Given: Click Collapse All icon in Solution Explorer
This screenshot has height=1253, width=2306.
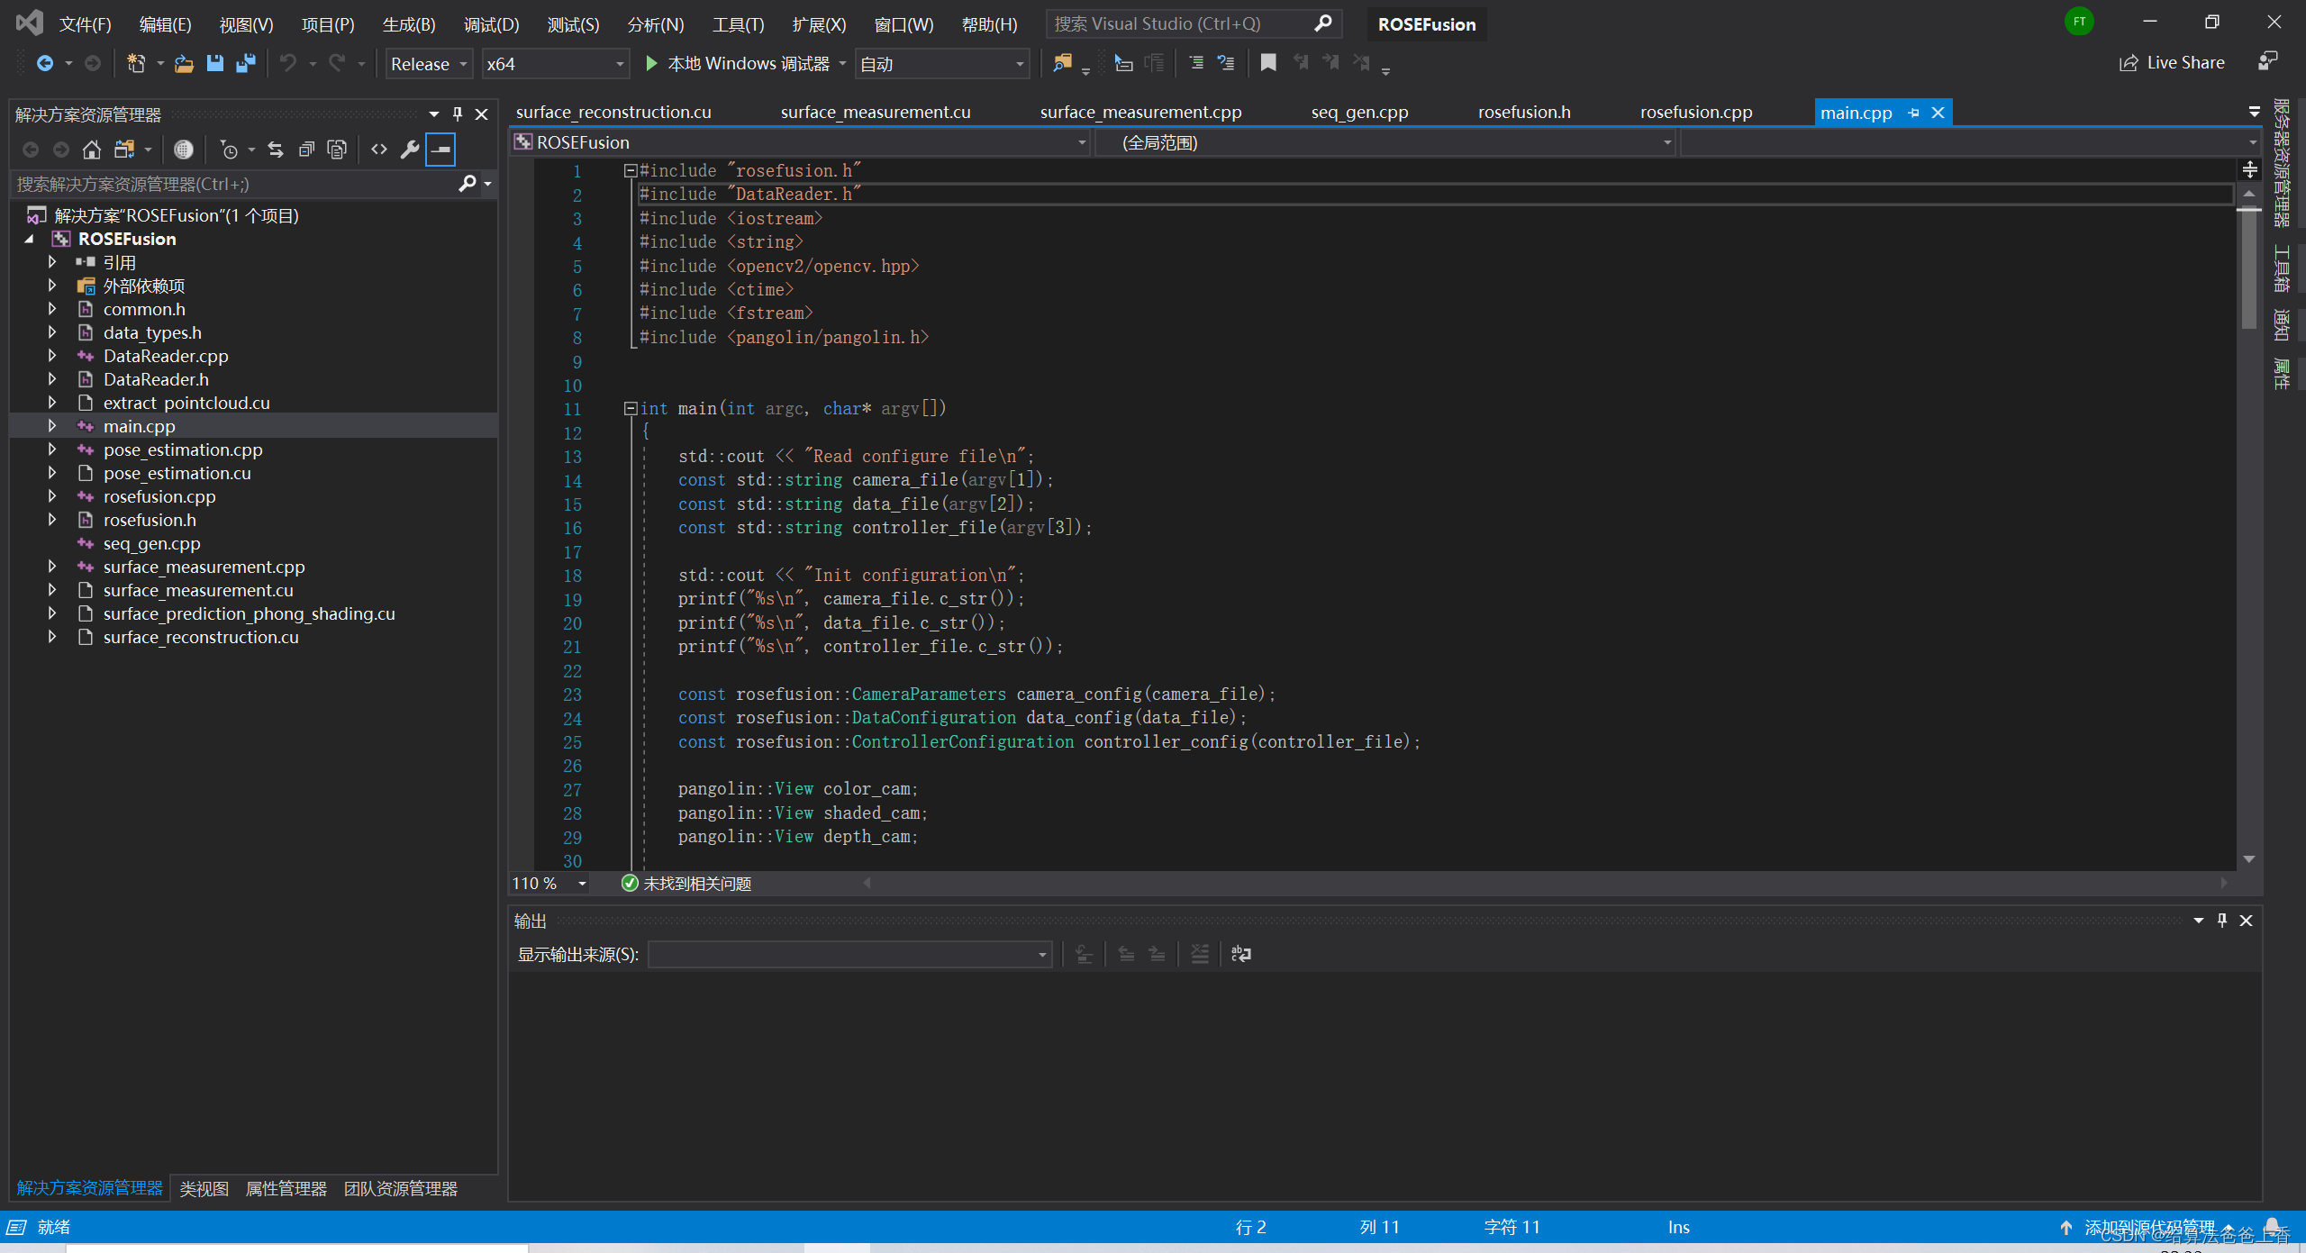Looking at the screenshot, I should point(306,150).
